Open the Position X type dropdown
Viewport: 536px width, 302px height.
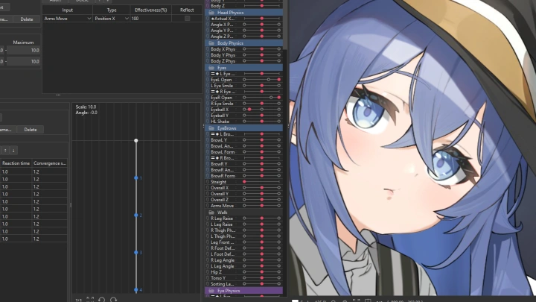pyautogui.click(x=127, y=19)
